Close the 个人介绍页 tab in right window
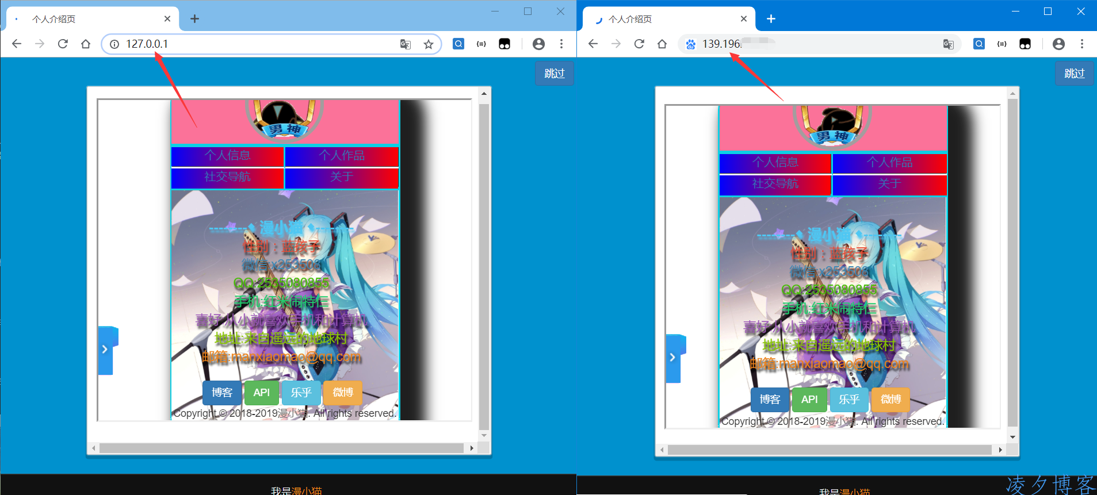The image size is (1097, 495). (744, 19)
